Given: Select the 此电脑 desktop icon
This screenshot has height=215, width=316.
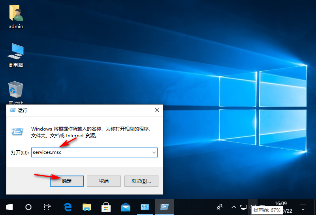Looking at the screenshot, I should [x=16, y=55].
